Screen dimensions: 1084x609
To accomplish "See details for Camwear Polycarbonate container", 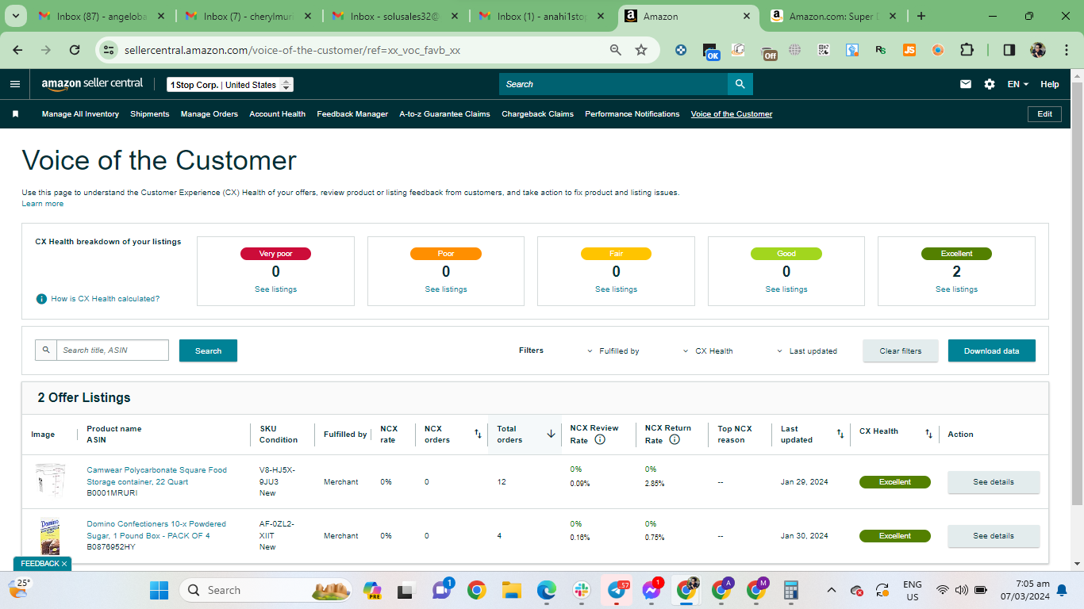I will [x=994, y=482].
